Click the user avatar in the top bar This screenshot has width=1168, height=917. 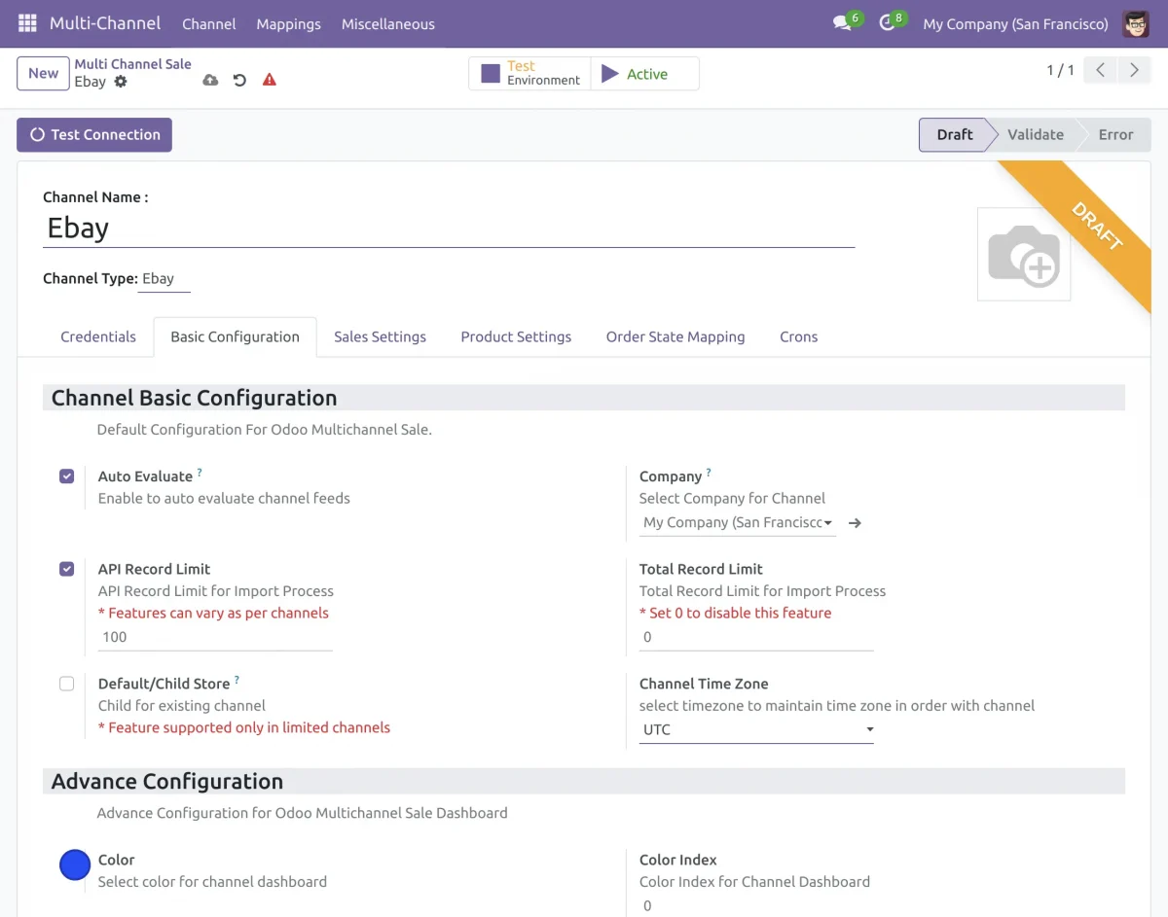click(x=1136, y=23)
